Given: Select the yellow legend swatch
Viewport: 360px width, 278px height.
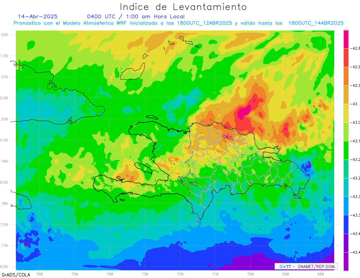Looking at the screenshot, I should coord(346,113).
